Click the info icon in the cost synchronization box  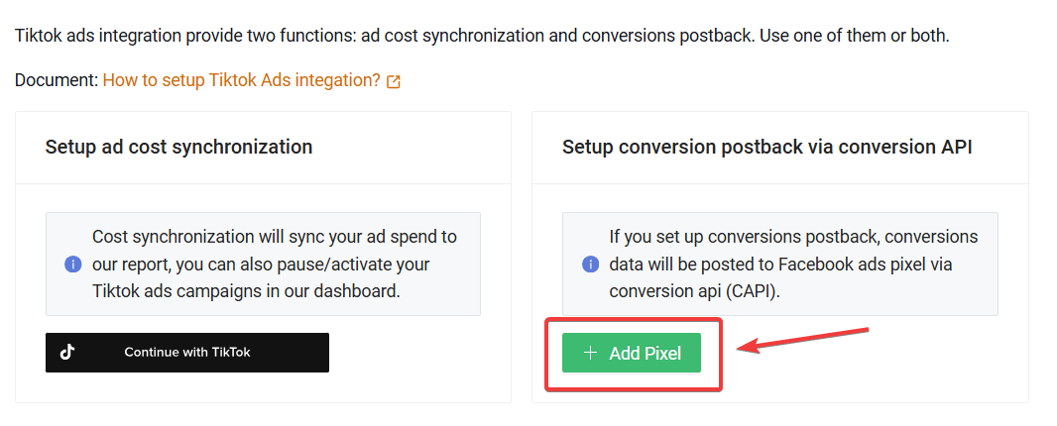(x=72, y=265)
